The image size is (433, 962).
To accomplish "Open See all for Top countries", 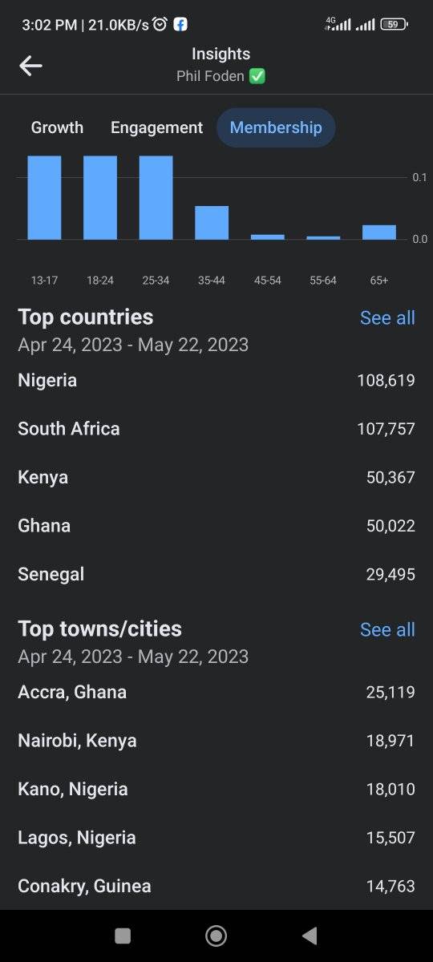I will pos(387,318).
